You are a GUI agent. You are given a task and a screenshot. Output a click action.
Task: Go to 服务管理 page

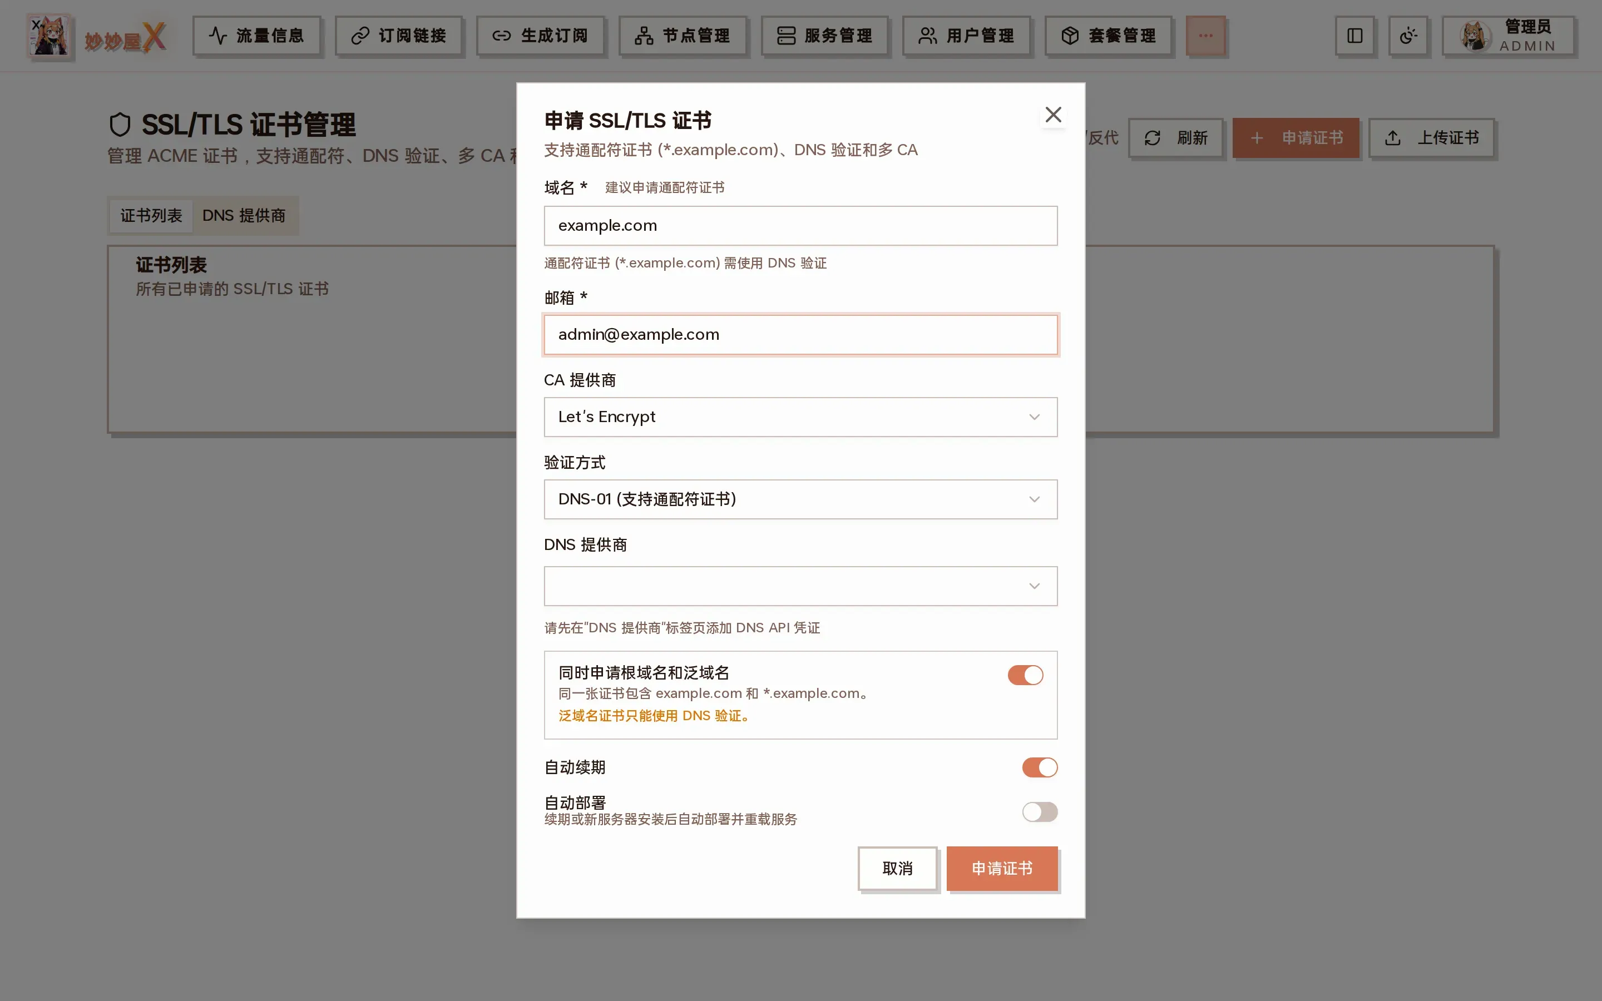pos(824,36)
